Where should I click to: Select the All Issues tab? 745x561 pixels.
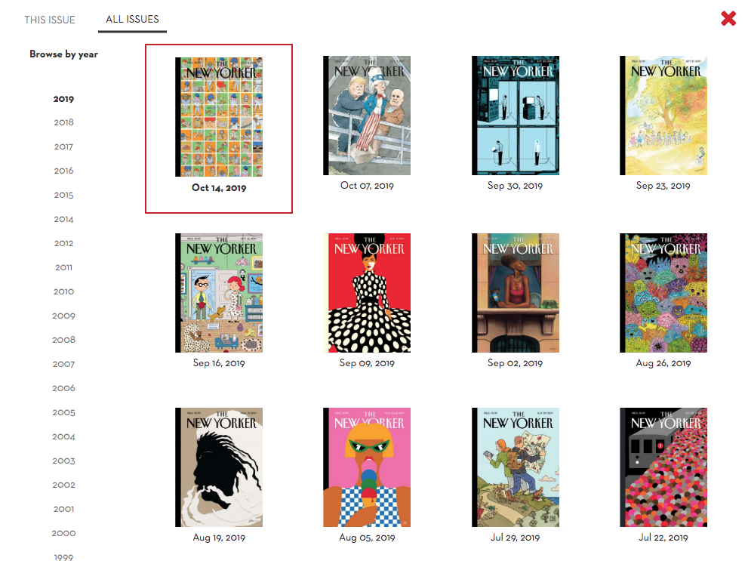pyautogui.click(x=132, y=20)
